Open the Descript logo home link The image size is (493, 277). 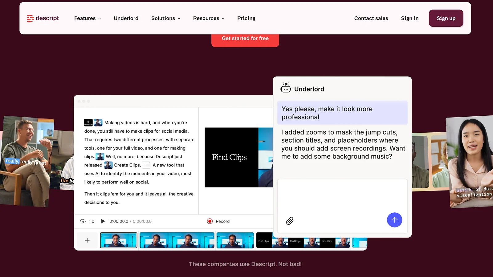tap(43, 18)
